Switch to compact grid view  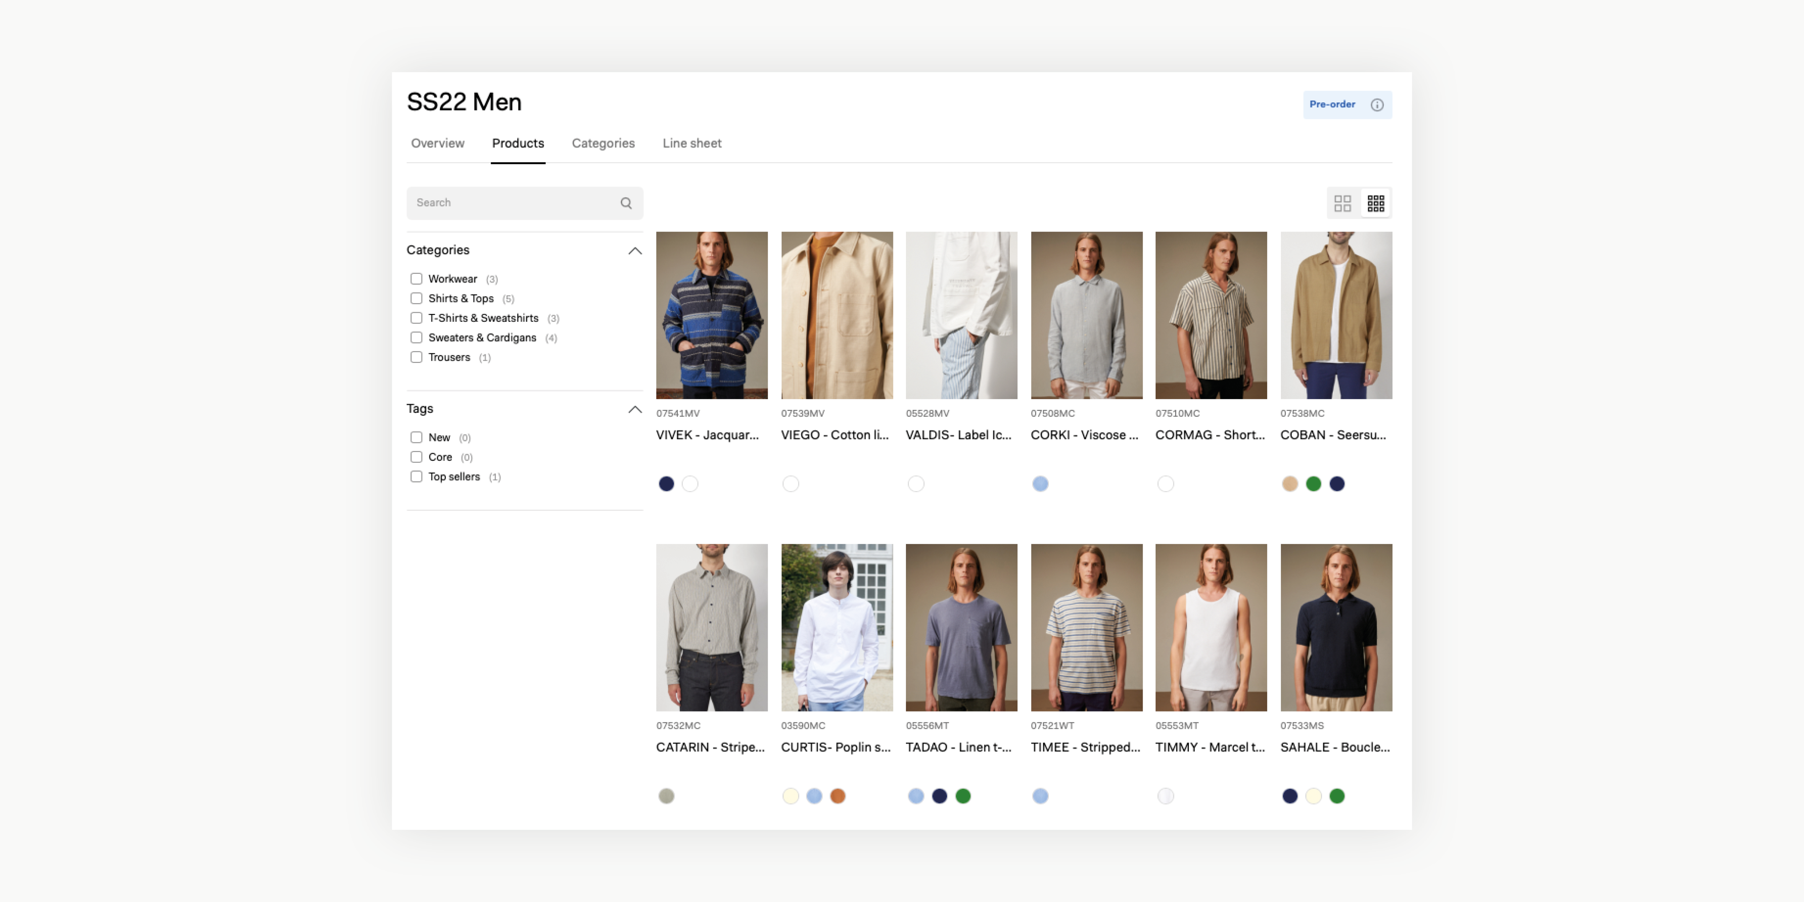1375,203
